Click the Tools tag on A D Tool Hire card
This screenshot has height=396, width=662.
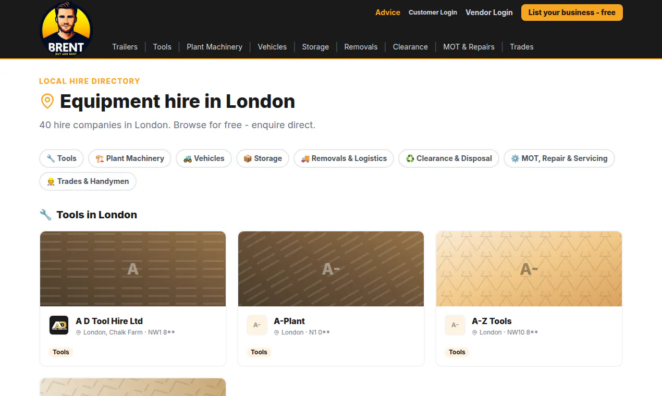(61, 352)
